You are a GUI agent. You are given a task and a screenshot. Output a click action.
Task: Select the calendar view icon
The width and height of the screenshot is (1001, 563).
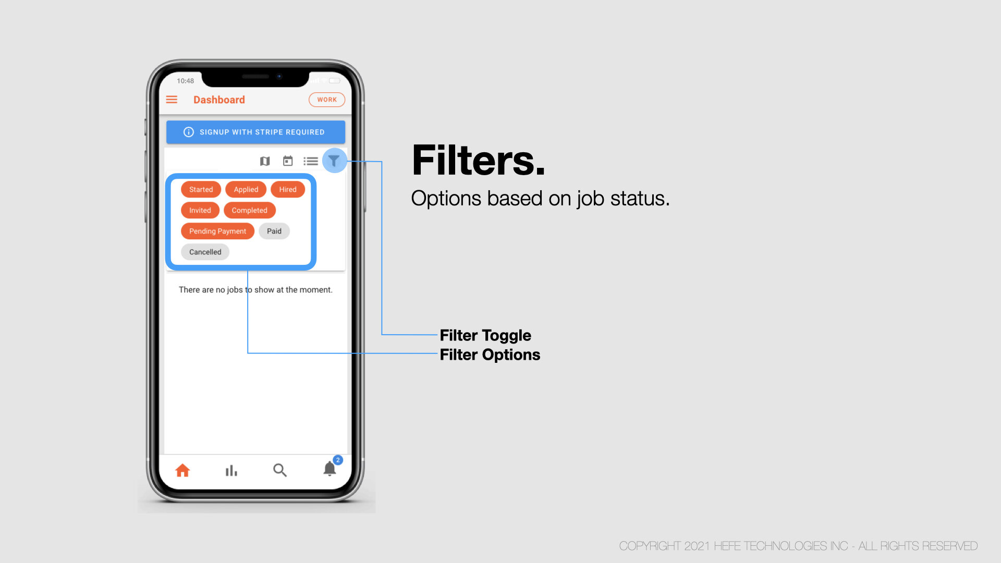pos(288,161)
